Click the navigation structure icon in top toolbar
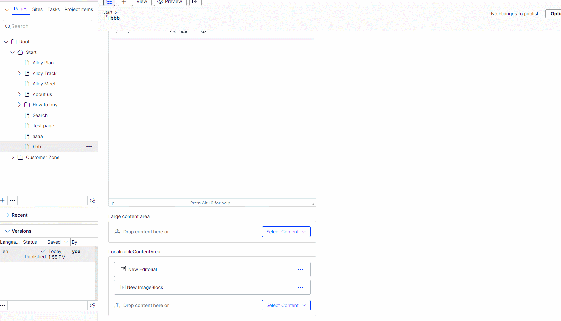 (x=109, y=2)
